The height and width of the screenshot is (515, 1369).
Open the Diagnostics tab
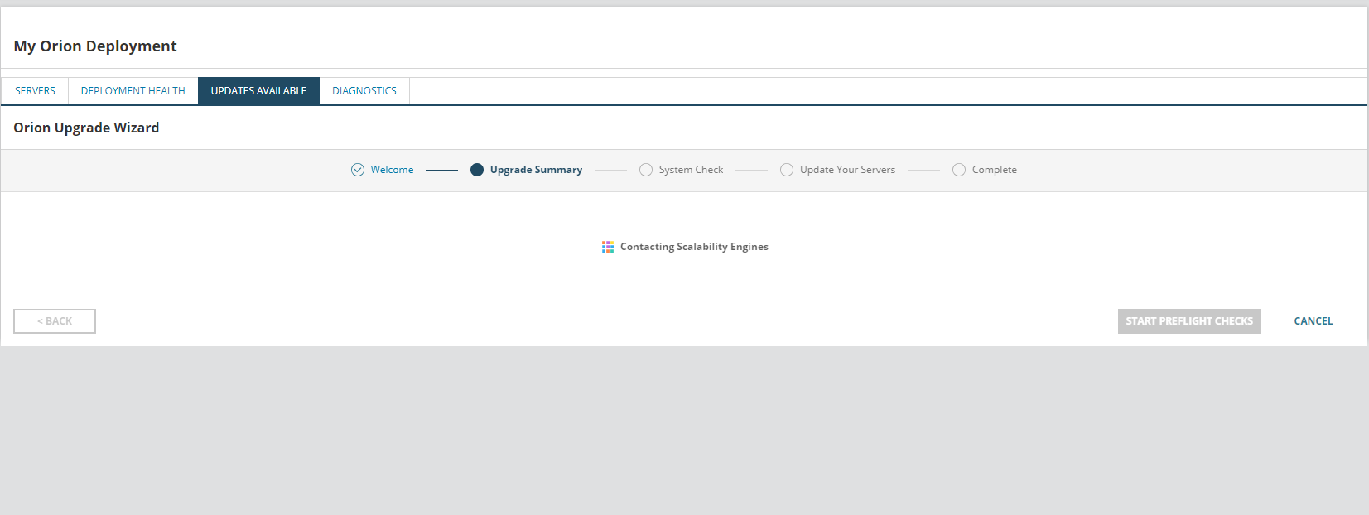coord(364,91)
